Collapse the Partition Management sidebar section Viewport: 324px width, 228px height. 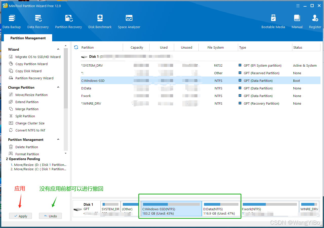click(x=58, y=140)
